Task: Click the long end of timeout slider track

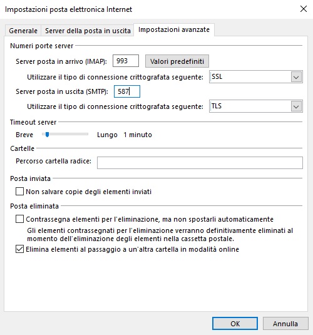Action: tap(86, 134)
